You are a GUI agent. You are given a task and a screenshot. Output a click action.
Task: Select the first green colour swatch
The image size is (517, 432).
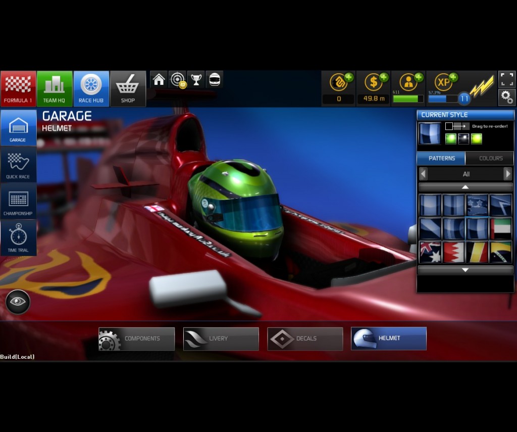[x=450, y=138]
